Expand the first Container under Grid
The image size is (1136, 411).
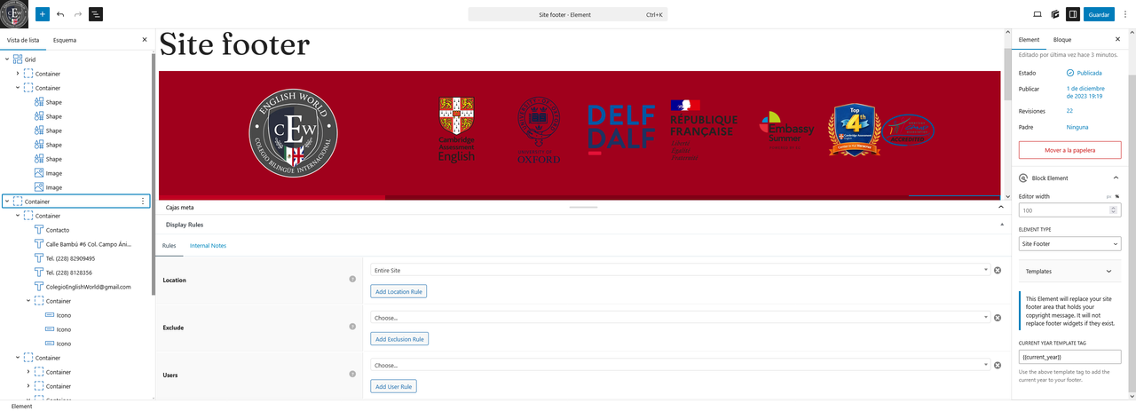pos(18,74)
